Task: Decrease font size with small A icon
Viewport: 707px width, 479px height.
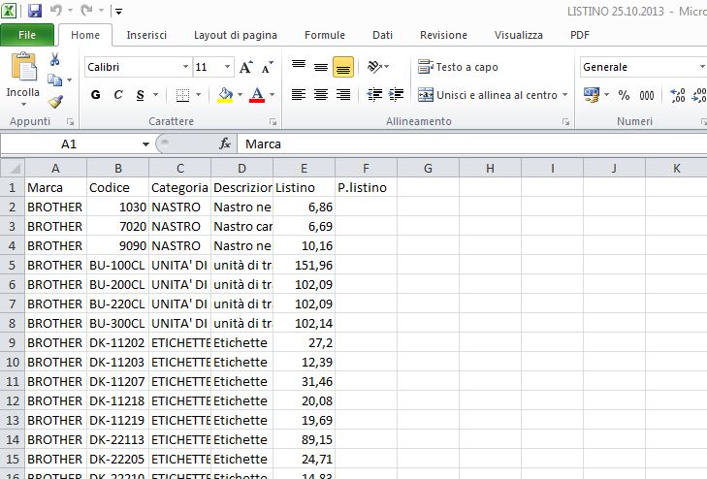Action: pyautogui.click(x=267, y=67)
